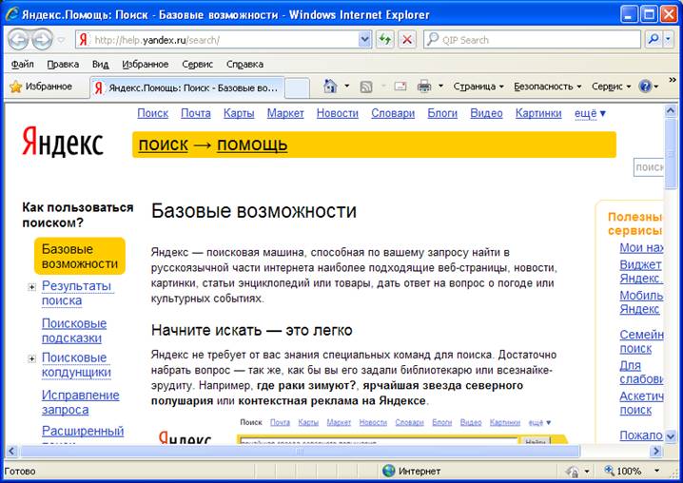The image size is (683, 483).
Task: Click the address bar URL field
Action: (x=224, y=40)
